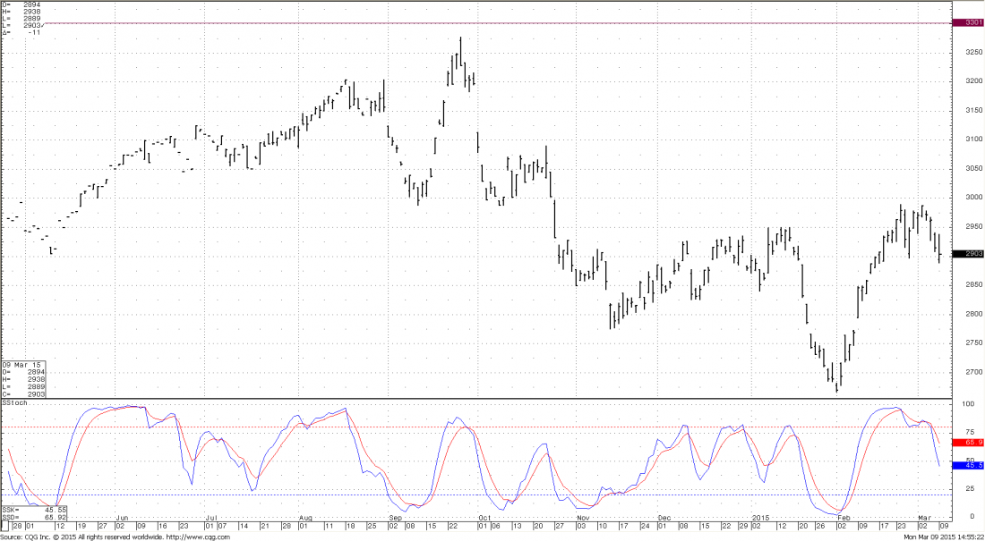The height and width of the screenshot is (541, 985).
Task: Click the Oct label on time axis
Action: click(x=484, y=518)
